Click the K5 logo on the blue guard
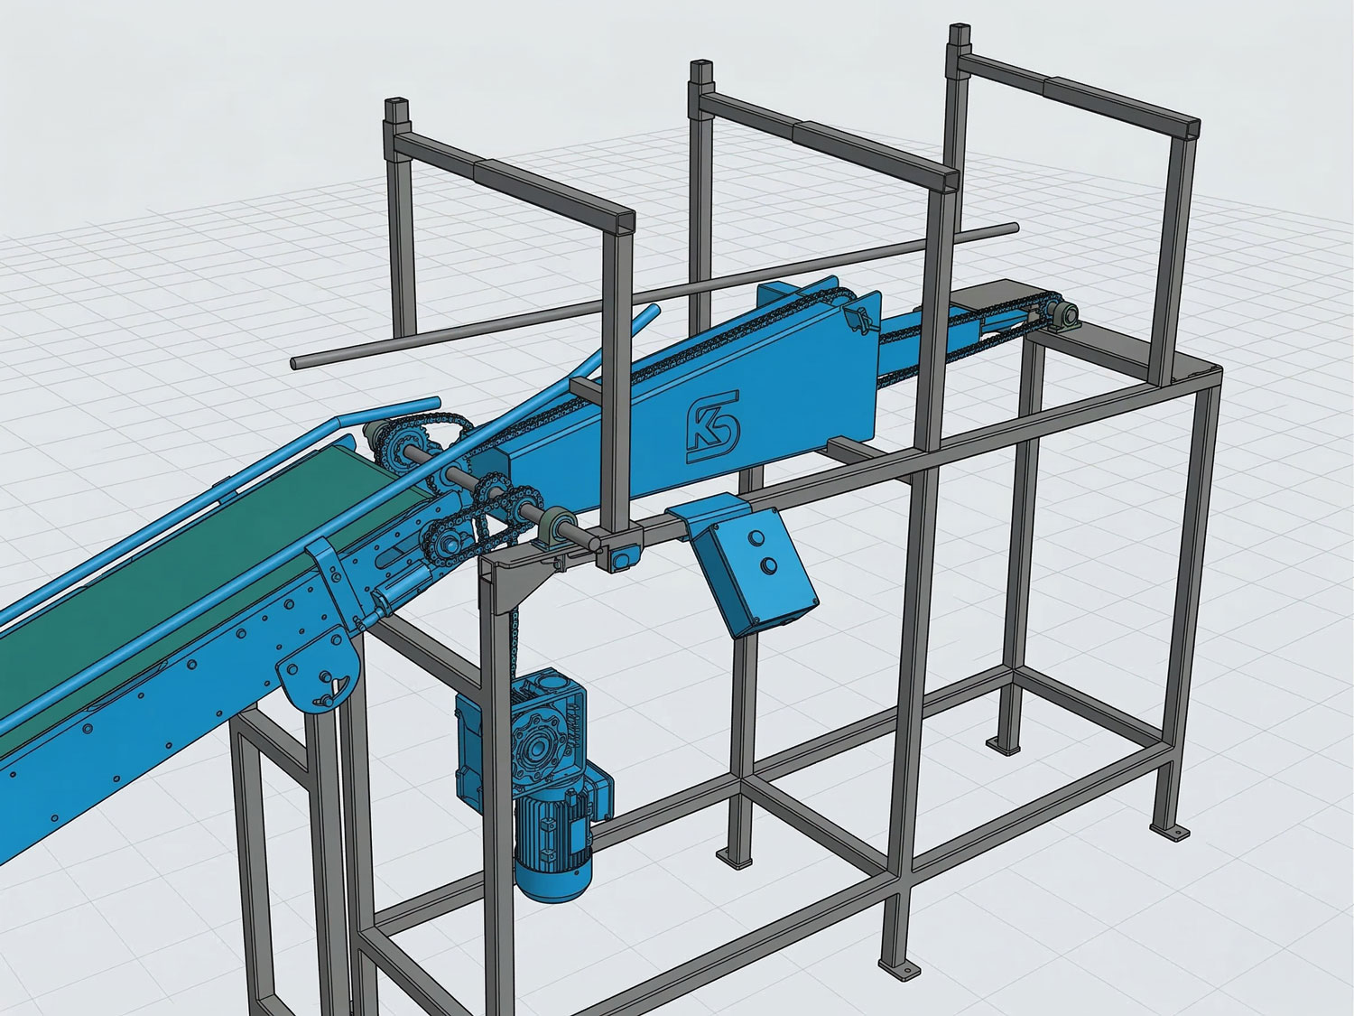This screenshot has height=1016, width=1354. click(711, 426)
